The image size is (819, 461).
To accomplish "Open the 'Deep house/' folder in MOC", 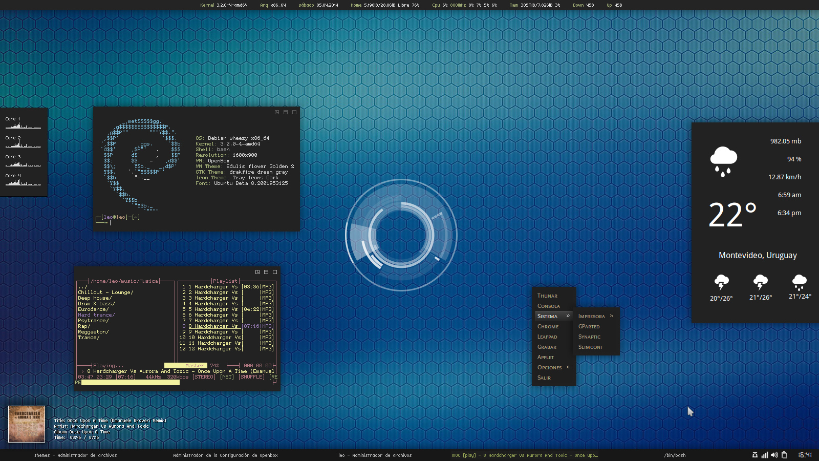I will tap(95, 298).
